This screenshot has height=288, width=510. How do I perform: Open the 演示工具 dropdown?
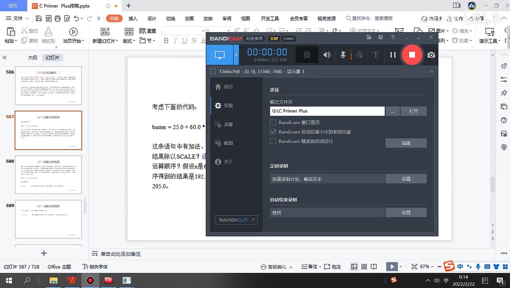(x=490, y=41)
